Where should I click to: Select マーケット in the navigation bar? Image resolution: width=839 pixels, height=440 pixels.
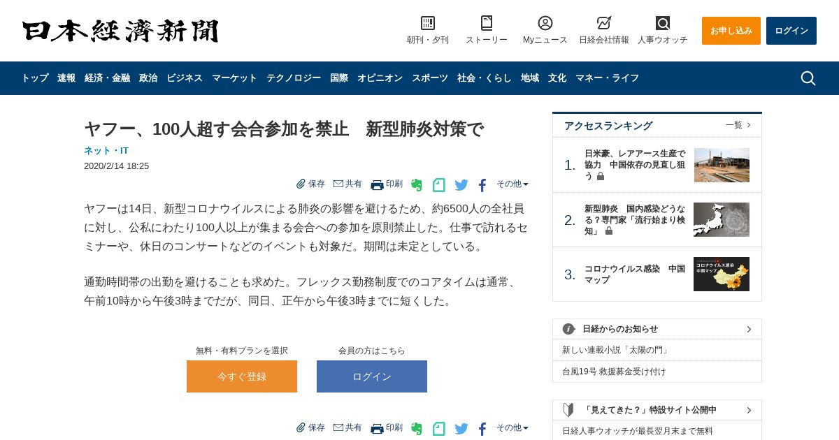pos(234,78)
